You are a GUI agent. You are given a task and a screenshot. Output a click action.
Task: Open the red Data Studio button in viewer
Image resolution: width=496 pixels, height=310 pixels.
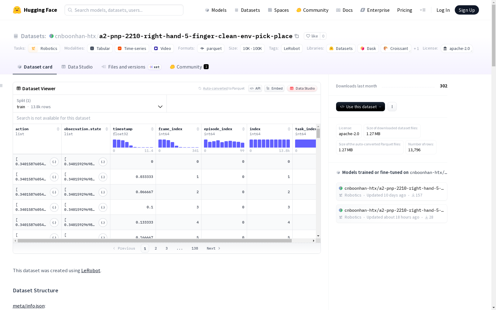(x=302, y=88)
